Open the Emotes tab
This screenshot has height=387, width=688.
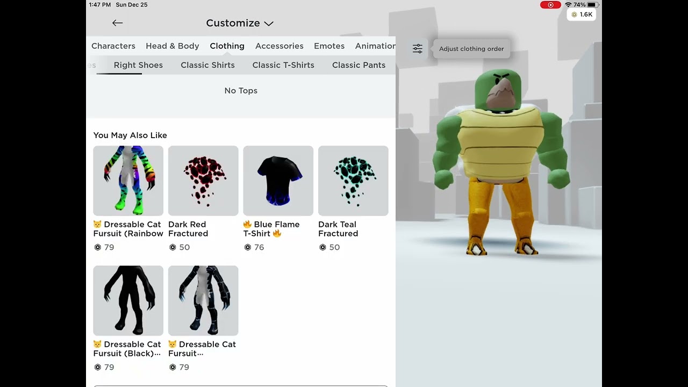(x=329, y=46)
